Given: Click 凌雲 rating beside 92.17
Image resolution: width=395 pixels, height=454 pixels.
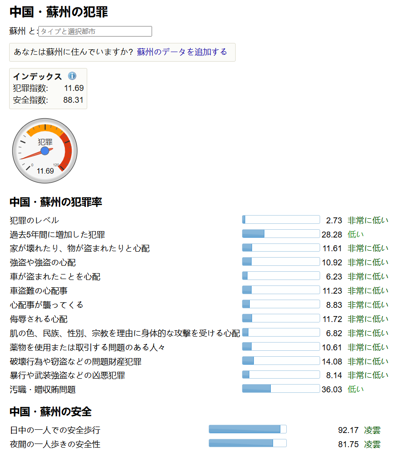Looking at the screenshot, I should [x=372, y=430].
